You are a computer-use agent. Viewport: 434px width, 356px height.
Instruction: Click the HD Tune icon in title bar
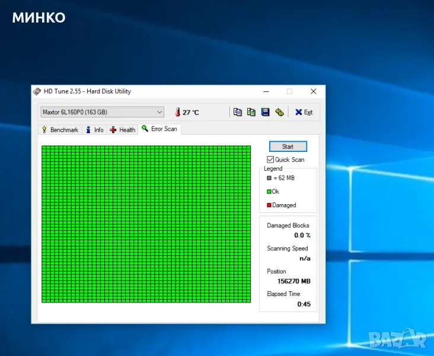pyautogui.click(x=37, y=91)
